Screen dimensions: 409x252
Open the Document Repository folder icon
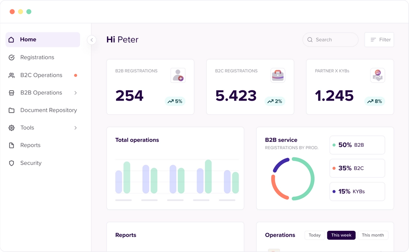click(11, 110)
